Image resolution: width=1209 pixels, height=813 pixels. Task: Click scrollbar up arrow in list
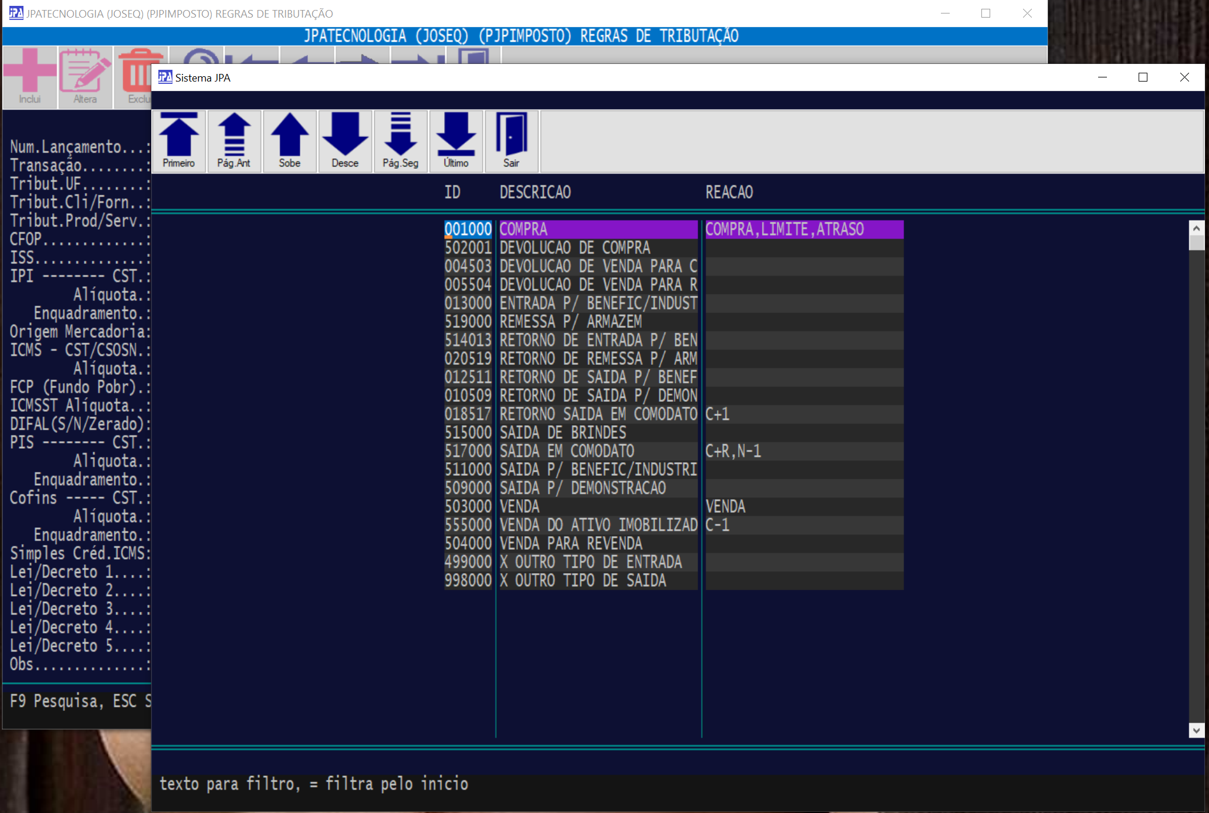coord(1196,228)
